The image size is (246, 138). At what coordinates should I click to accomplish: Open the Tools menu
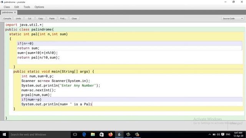[x=27, y=7]
